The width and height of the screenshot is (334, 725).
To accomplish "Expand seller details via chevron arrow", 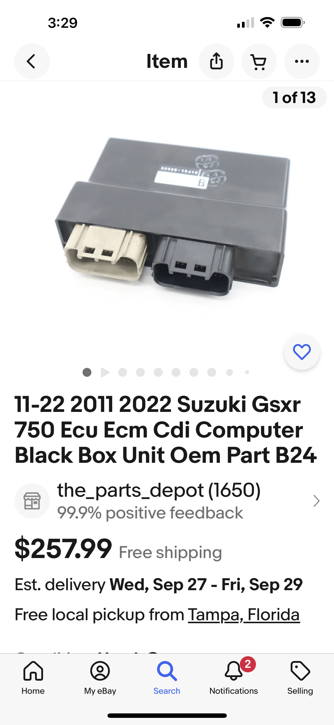I will point(316,501).
